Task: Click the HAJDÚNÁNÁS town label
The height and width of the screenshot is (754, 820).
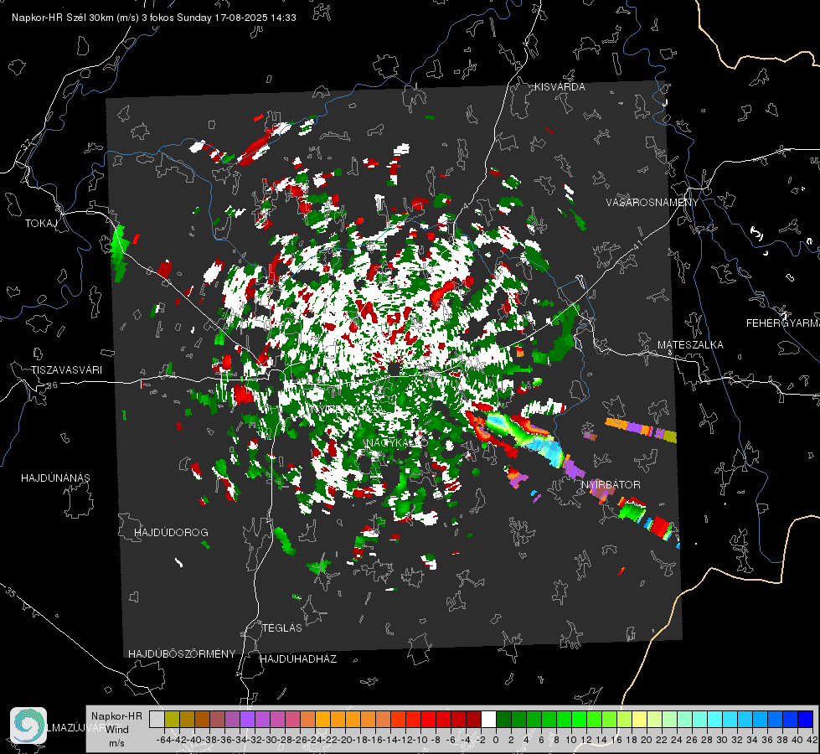Action: (55, 478)
